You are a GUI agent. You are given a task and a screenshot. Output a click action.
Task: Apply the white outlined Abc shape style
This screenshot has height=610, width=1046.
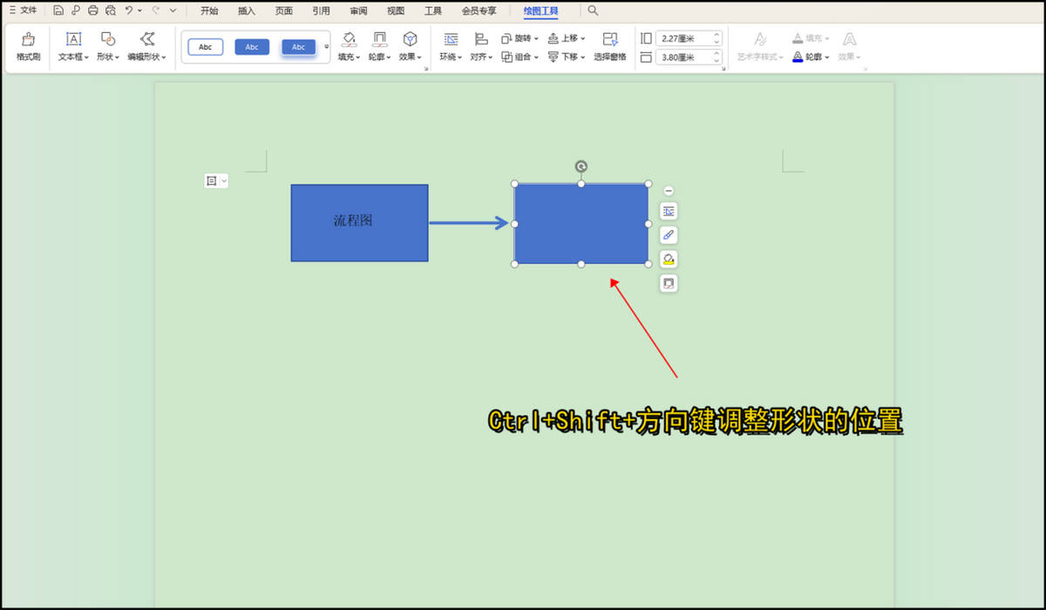pos(206,47)
